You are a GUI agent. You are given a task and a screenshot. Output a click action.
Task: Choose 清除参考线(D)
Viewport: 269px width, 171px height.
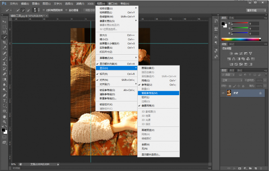[117, 94]
